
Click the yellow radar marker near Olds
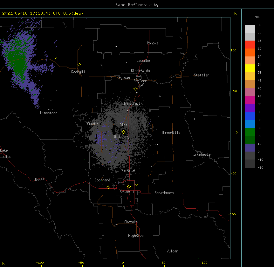point(123,132)
